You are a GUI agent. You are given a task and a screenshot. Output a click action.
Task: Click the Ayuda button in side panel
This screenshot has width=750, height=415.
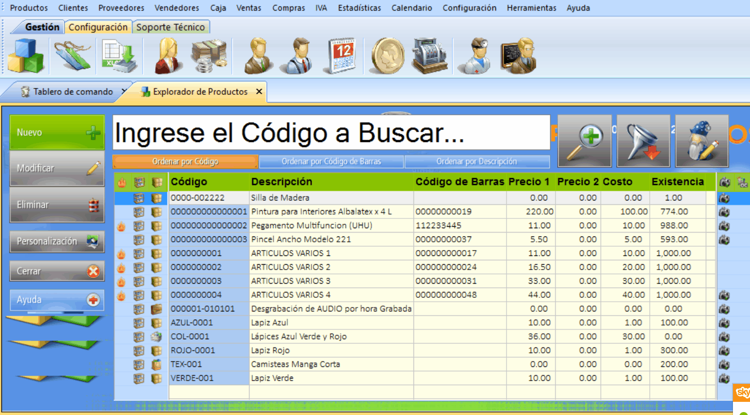[x=57, y=300]
